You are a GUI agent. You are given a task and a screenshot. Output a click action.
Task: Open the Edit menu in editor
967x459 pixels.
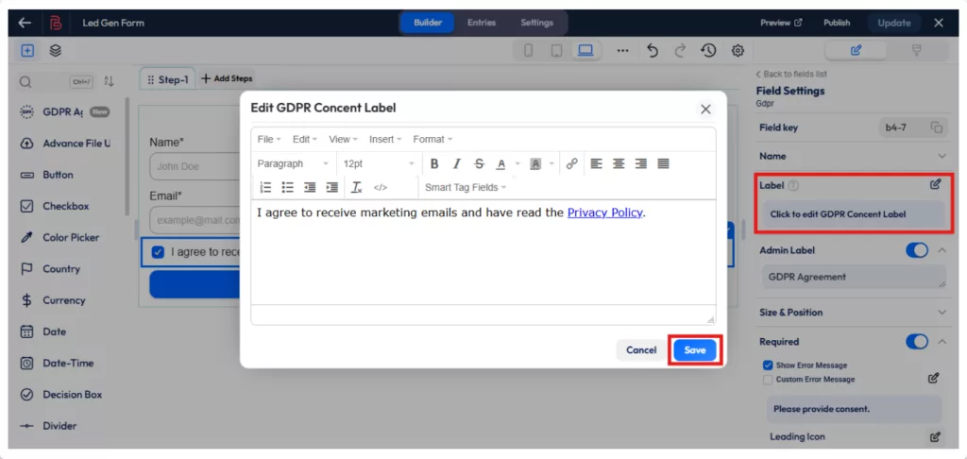(x=305, y=140)
